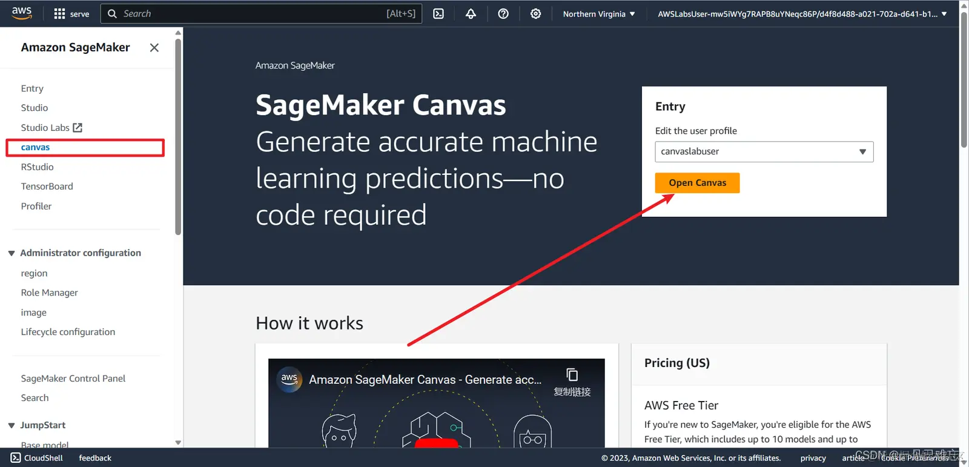Screen dimensions: 969x467
Task: Click the sidebar vertical scrollbar
Action: coord(178,136)
